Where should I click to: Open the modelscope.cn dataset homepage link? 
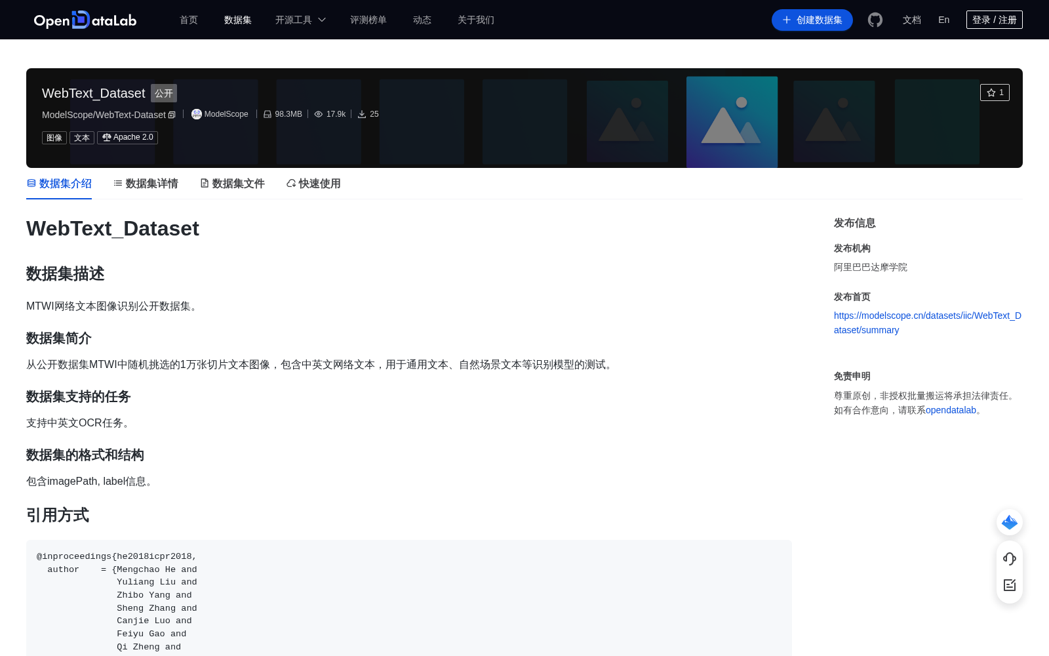pos(928,323)
